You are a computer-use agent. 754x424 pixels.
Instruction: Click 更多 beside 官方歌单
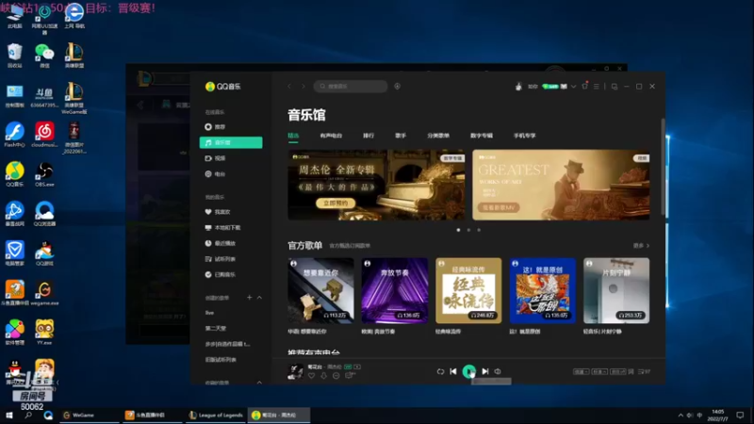click(641, 246)
